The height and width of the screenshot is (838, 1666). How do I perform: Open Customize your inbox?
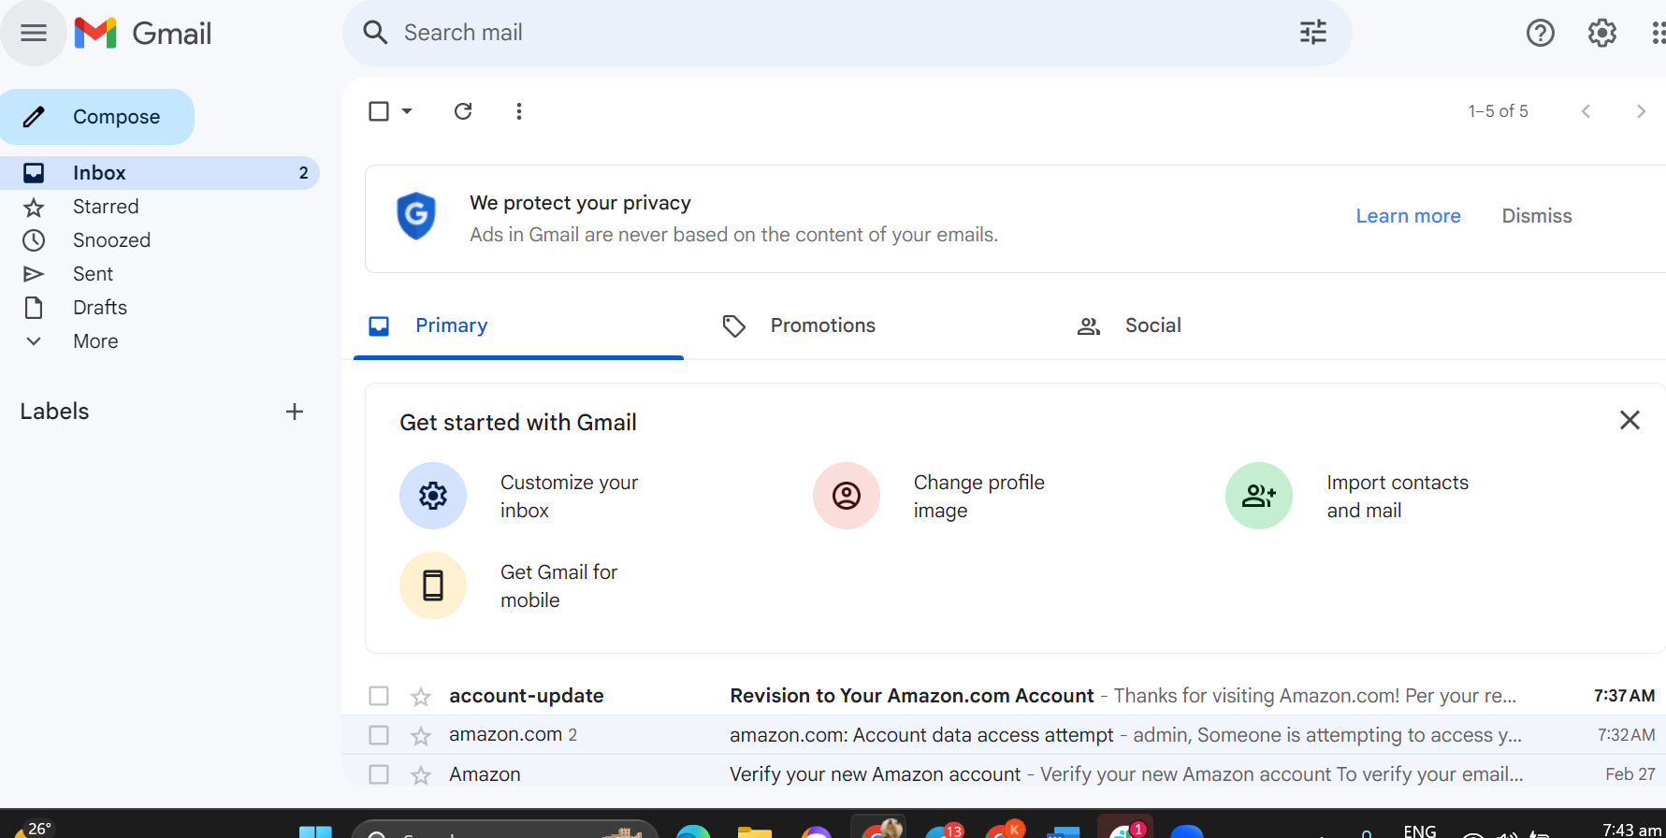coord(520,496)
